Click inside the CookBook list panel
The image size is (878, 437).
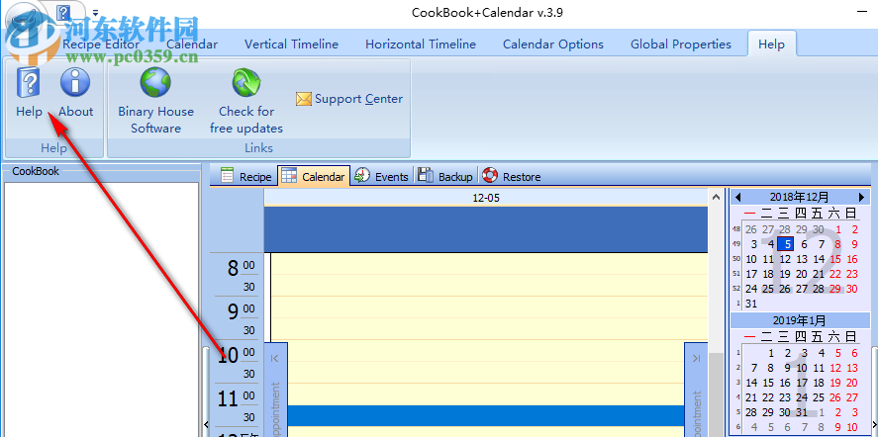[101, 308]
